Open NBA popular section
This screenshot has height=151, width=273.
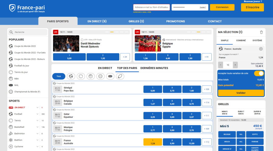(x=16, y=79)
